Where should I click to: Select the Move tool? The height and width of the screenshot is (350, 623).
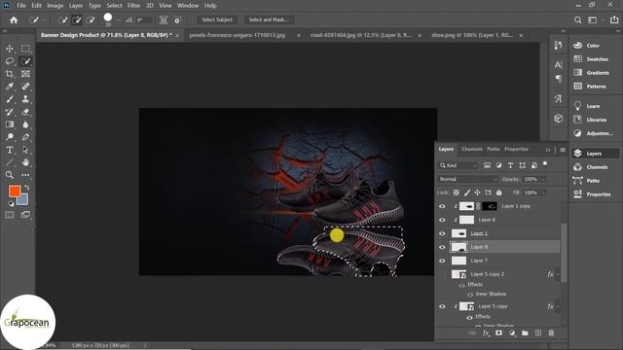(10, 49)
